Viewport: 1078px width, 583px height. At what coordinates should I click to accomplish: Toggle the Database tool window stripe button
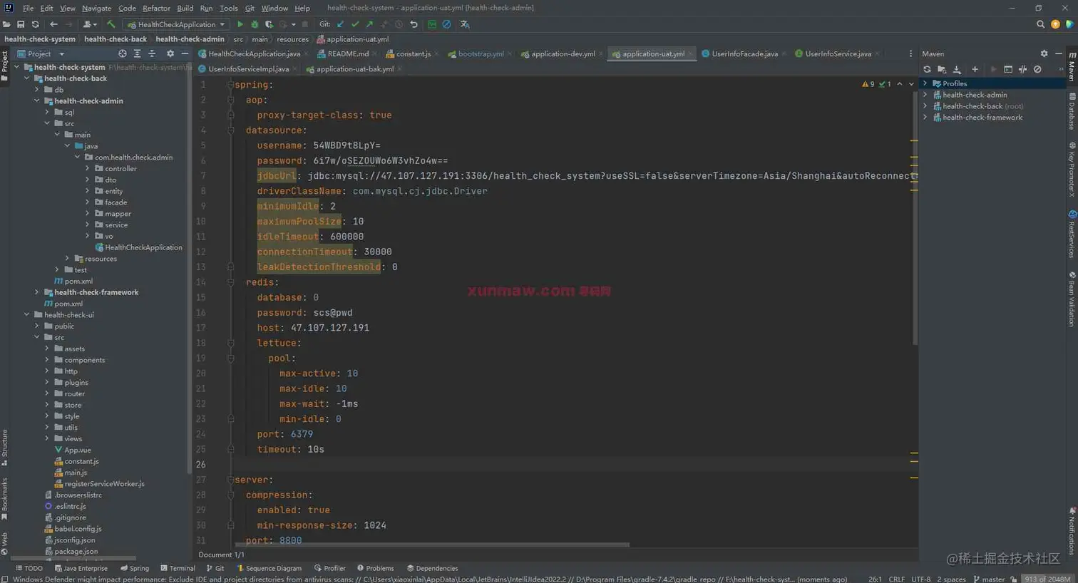pyautogui.click(x=1072, y=110)
